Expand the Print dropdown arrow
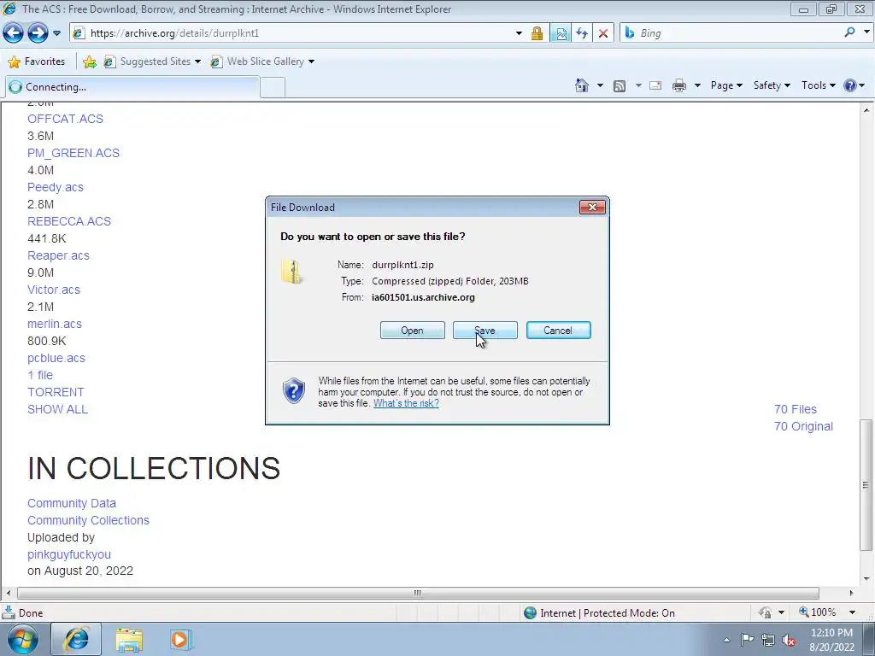Viewport: 875px width, 656px height. [x=697, y=85]
